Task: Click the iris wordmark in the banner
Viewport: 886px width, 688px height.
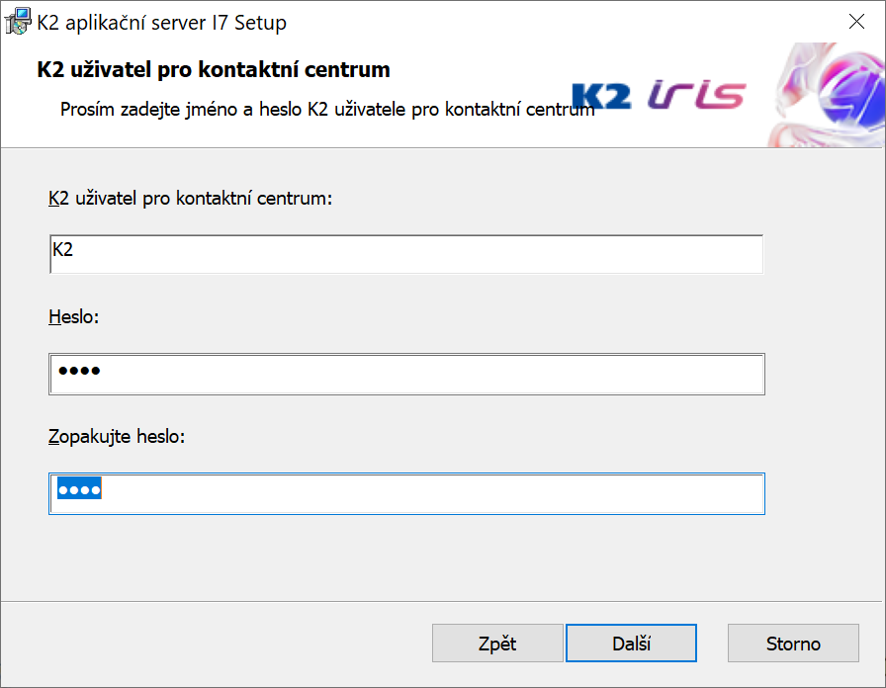Action: 697,95
